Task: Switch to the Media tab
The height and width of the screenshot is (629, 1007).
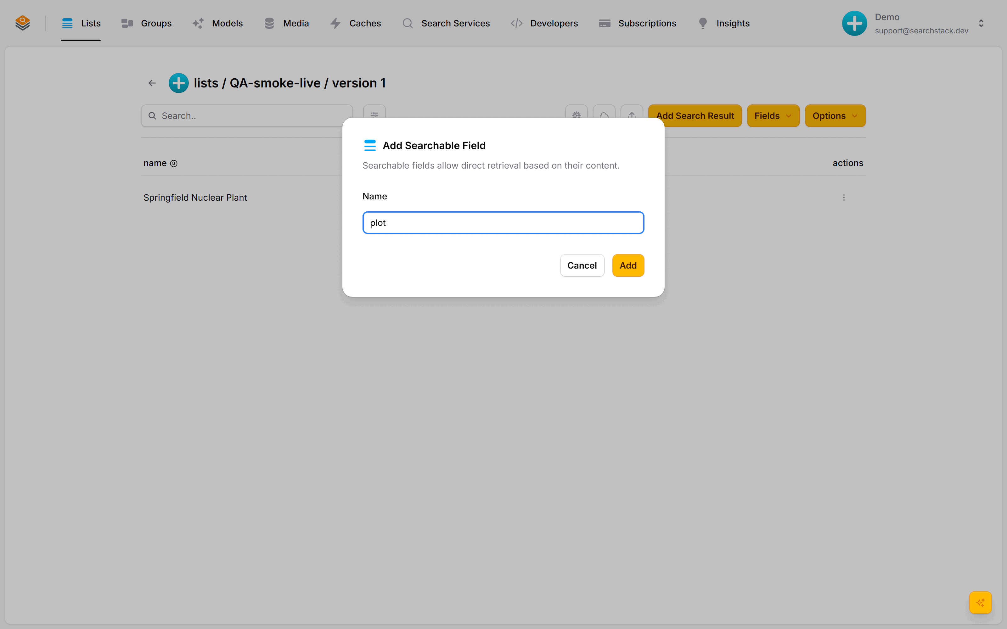Action: click(x=286, y=23)
